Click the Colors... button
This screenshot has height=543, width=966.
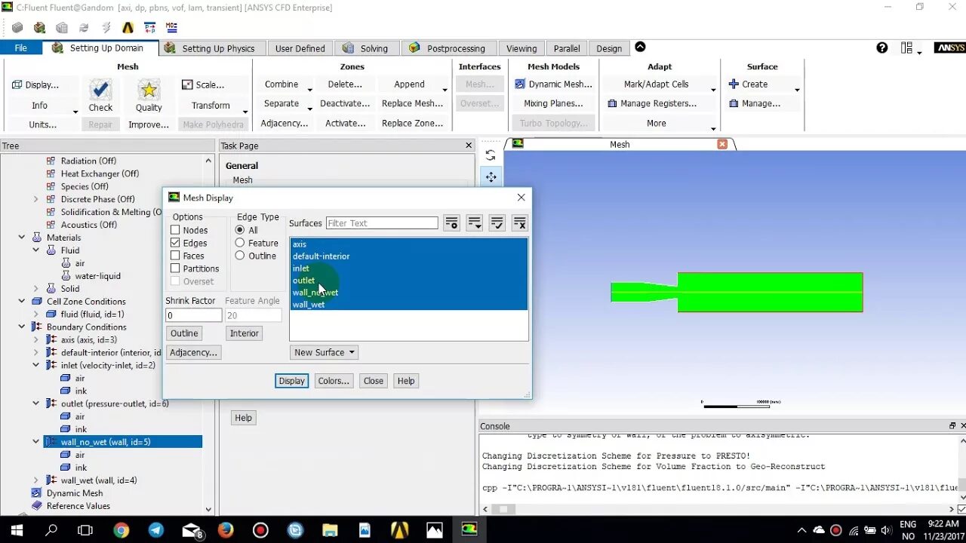(334, 381)
